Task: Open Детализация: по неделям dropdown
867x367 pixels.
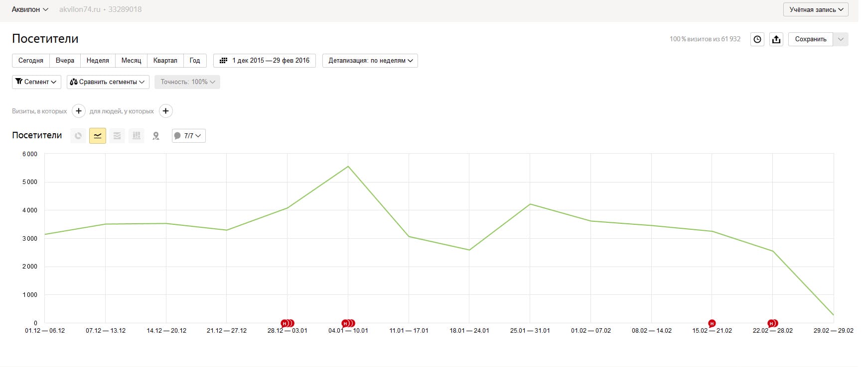Action: (x=370, y=61)
